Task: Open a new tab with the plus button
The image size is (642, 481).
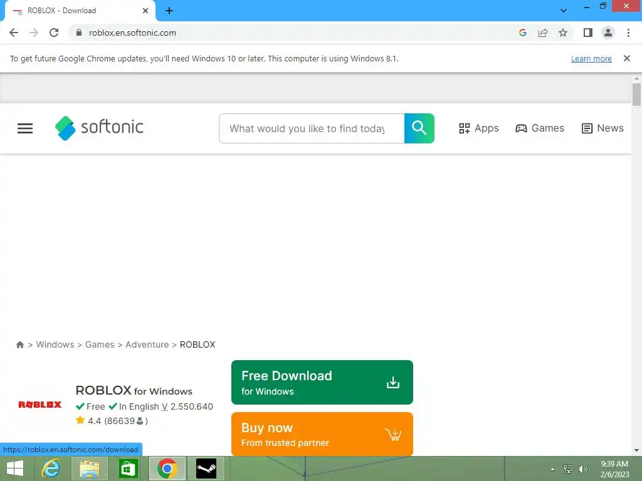Action: [169, 11]
